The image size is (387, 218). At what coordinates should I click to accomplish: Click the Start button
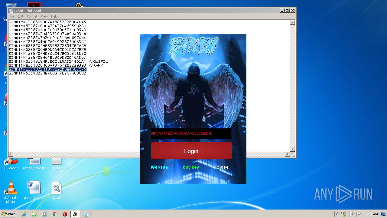(x=8, y=214)
